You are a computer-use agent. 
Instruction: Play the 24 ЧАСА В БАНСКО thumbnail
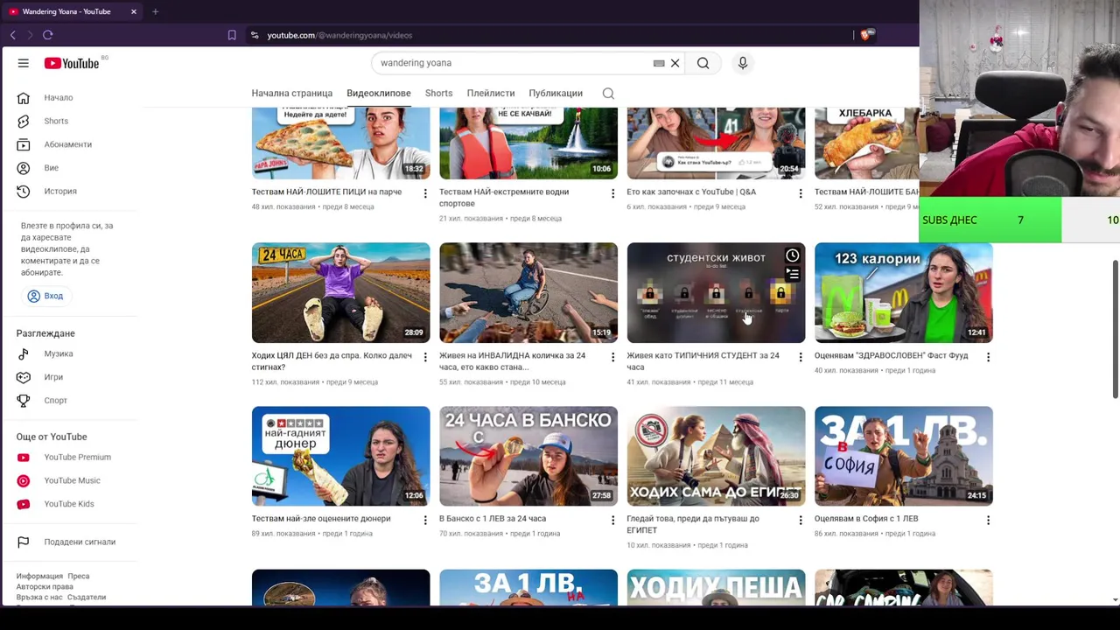[x=528, y=456]
